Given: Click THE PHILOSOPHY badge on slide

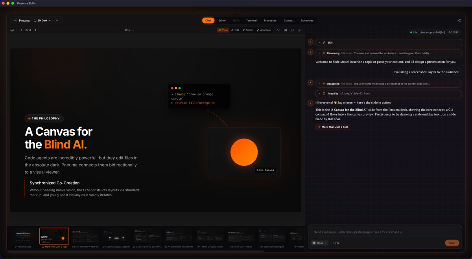Looking at the screenshot, I should click(44, 118).
